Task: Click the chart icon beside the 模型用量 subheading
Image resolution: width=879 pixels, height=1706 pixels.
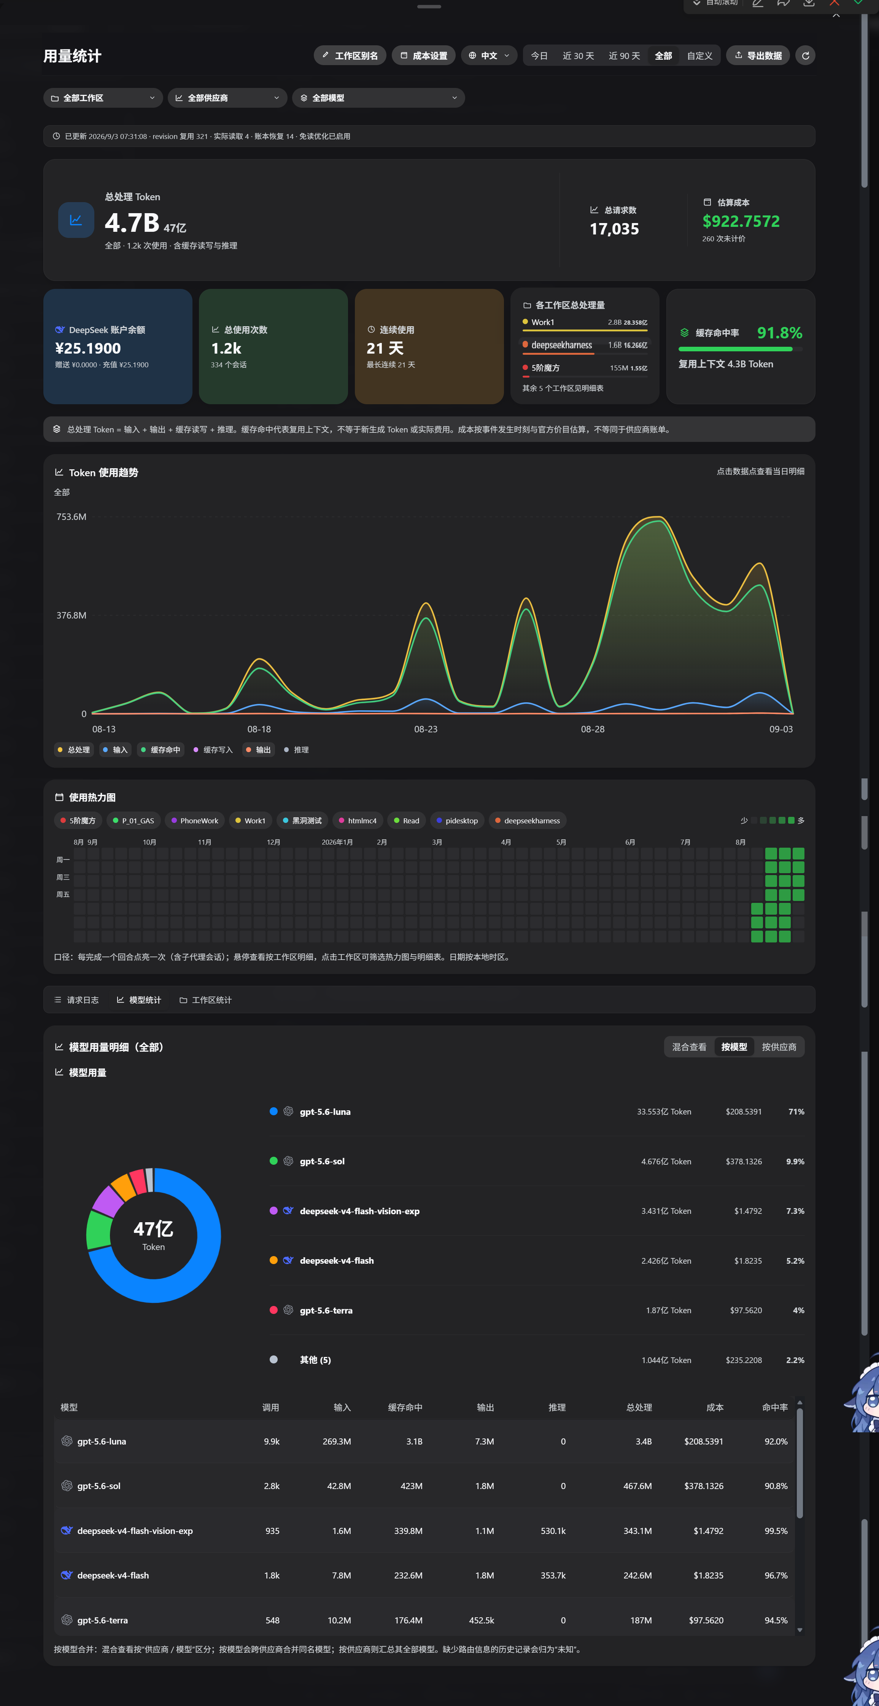Action: pos(59,1072)
